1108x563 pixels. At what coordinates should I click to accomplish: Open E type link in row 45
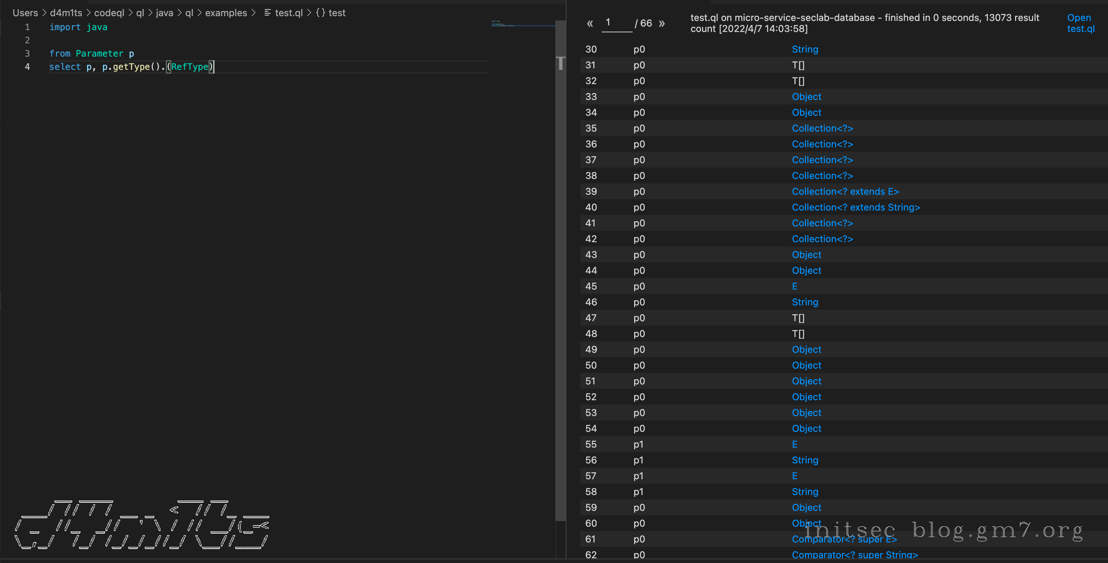[x=794, y=286]
